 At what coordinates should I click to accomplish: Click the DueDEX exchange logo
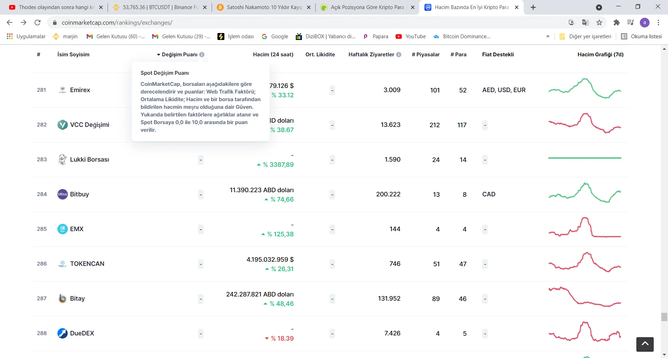point(63,333)
